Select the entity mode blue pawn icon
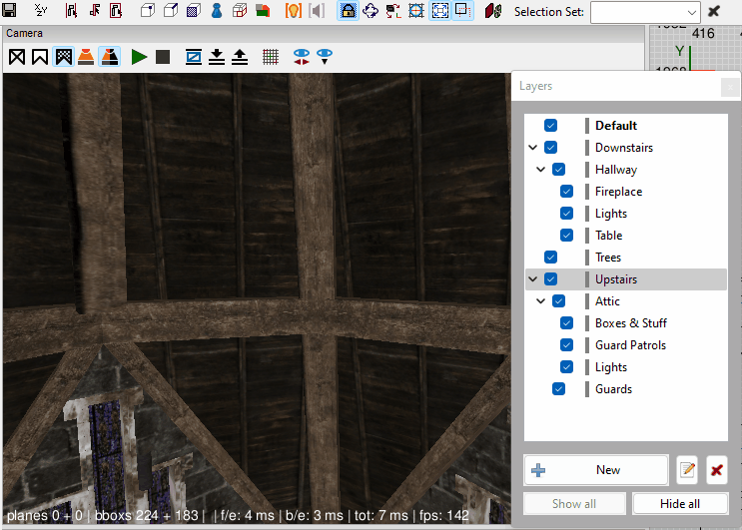This screenshot has width=742, height=530. [x=217, y=10]
